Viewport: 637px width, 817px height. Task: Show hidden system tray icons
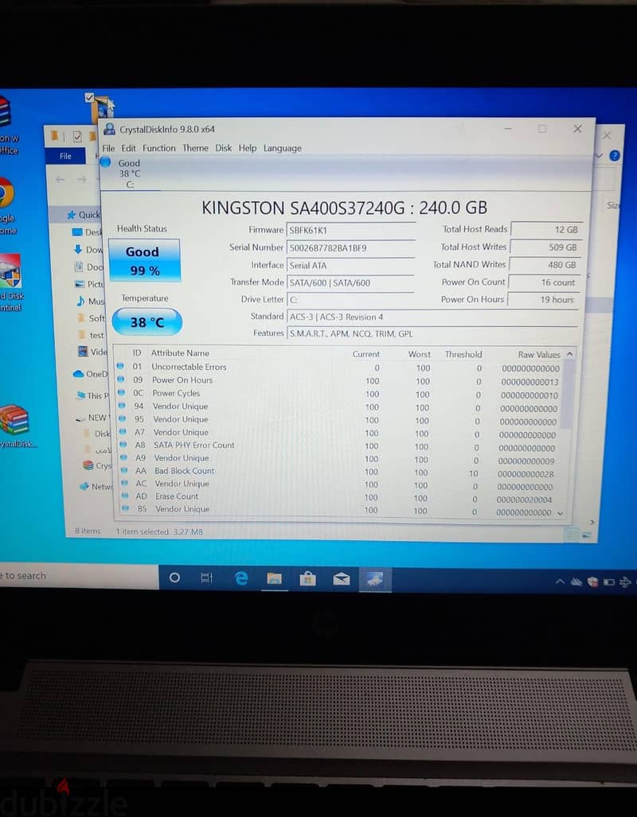tap(560, 582)
